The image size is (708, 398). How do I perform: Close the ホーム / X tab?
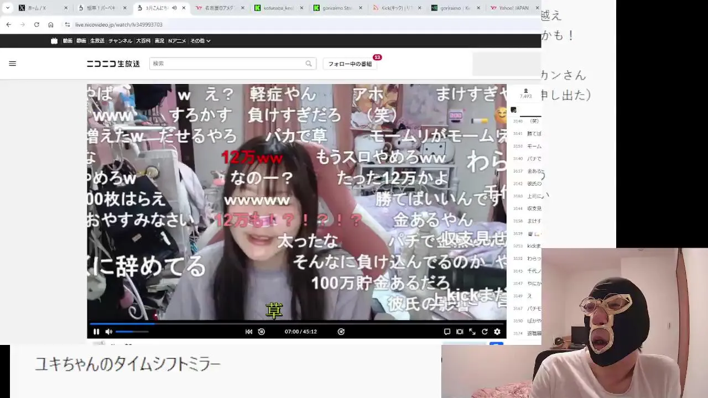(66, 8)
